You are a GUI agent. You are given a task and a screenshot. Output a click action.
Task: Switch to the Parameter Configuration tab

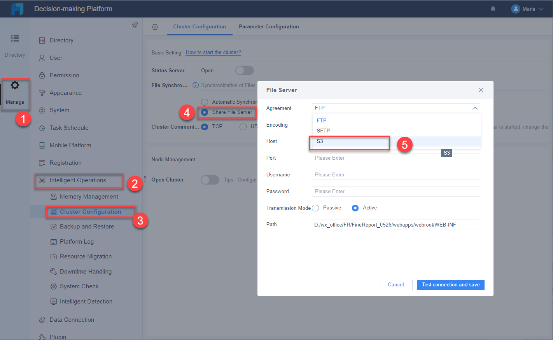tap(269, 27)
